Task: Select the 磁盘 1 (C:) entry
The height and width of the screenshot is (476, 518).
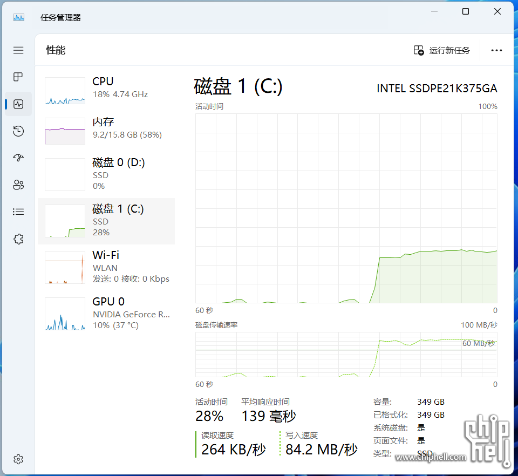Action: (106, 221)
